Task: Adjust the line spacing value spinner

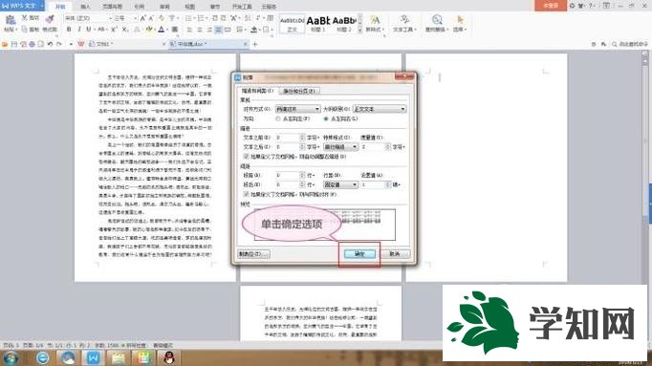Action: (387, 184)
